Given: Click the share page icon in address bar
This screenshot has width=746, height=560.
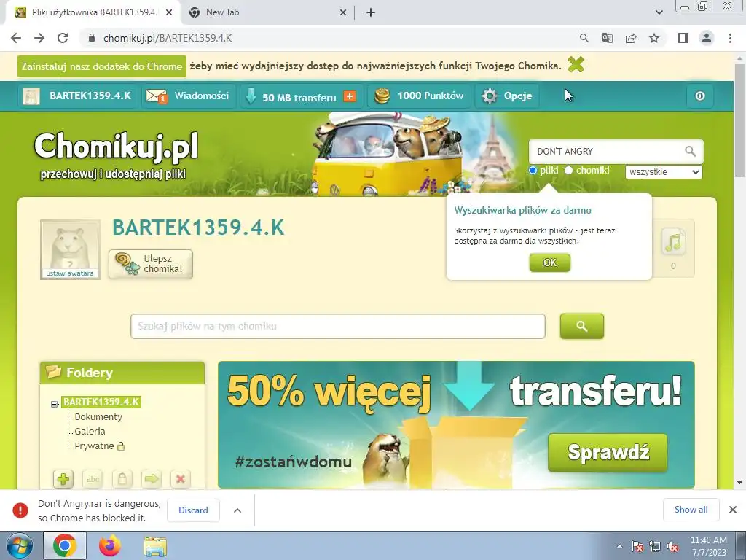Looking at the screenshot, I should [x=631, y=38].
